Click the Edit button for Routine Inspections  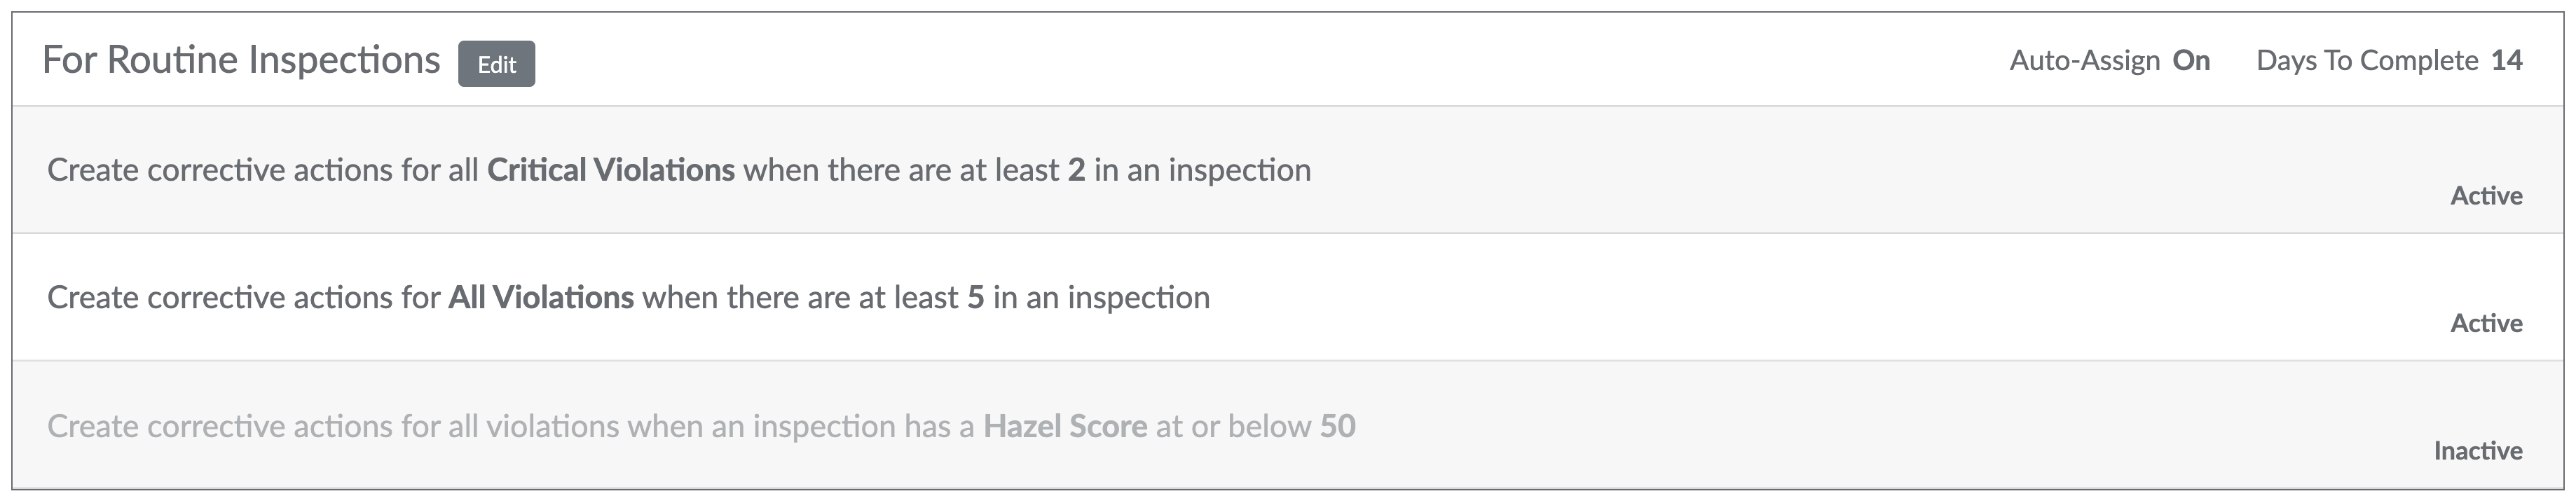pyautogui.click(x=496, y=64)
